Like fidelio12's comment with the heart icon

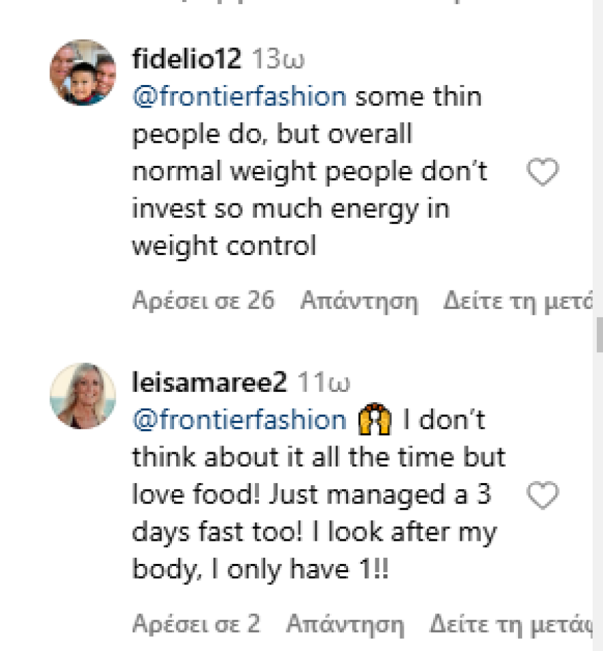(x=543, y=173)
